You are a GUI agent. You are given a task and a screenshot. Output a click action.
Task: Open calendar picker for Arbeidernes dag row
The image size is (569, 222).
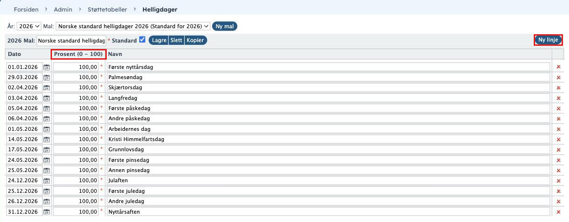tap(46, 129)
